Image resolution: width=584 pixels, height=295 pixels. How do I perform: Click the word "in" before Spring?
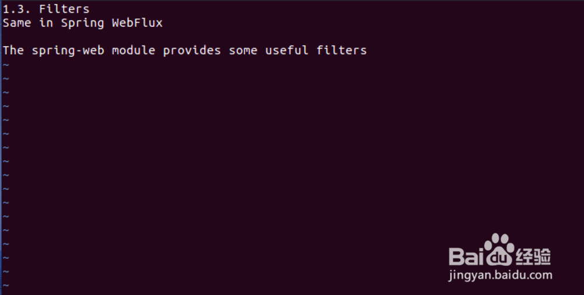[x=46, y=23]
